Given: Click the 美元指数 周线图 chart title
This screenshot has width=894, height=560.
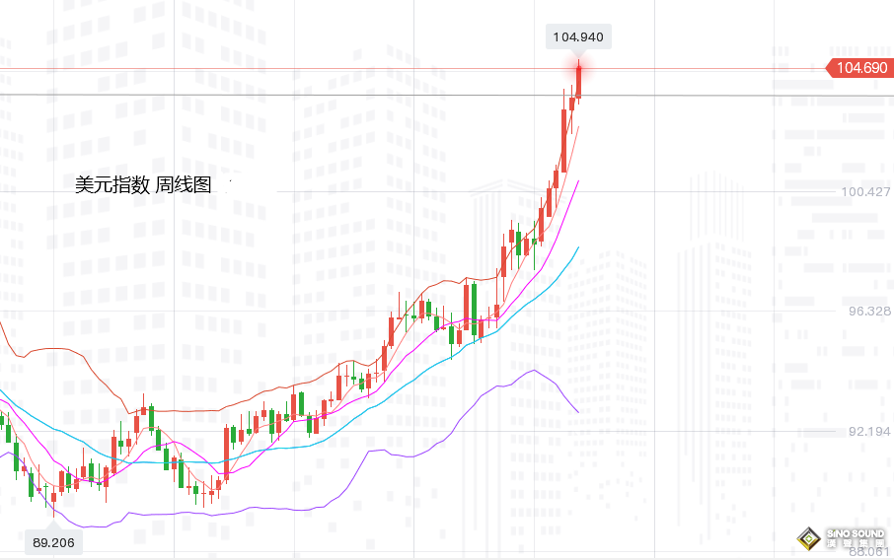Looking at the screenshot, I should pyautogui.click(x=143, y=184).
